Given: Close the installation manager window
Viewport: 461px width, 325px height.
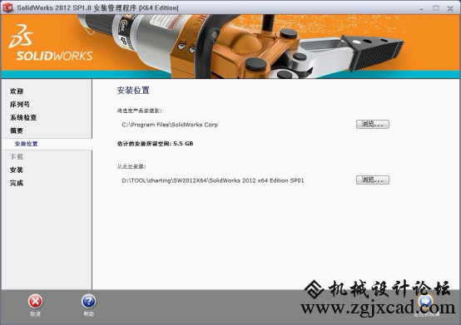Looking at the screenshot, I should coord(450,8).
